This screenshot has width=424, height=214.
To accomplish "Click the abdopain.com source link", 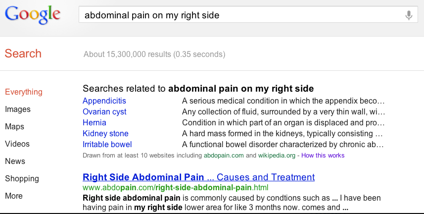I will [224, 156].
